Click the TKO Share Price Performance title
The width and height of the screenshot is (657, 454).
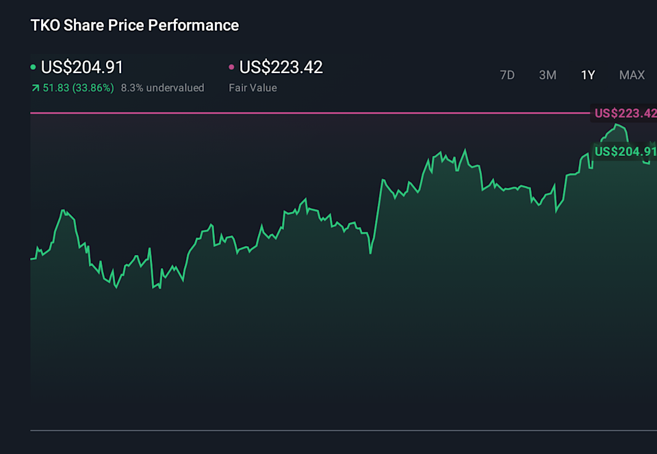coord(135,25)
